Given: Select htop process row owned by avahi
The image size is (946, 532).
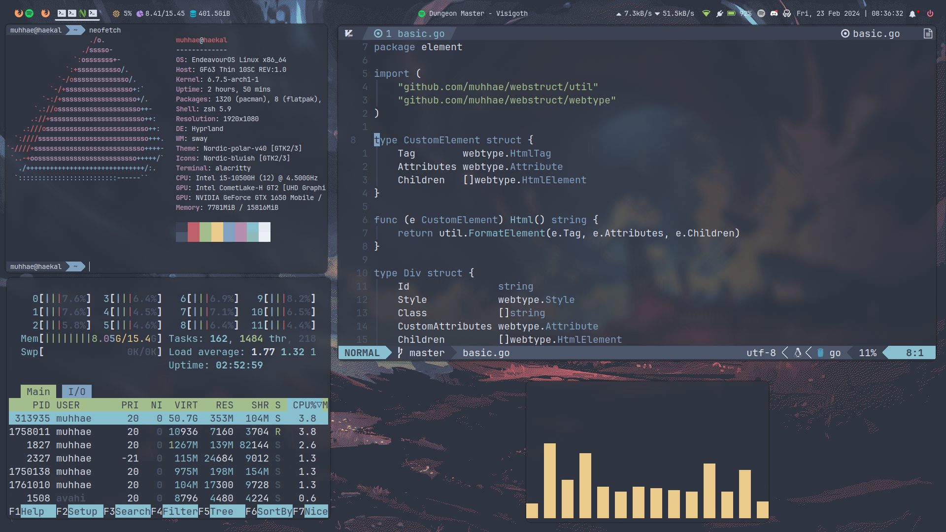Looking at the screenshot, I should (x=169, y=498).
